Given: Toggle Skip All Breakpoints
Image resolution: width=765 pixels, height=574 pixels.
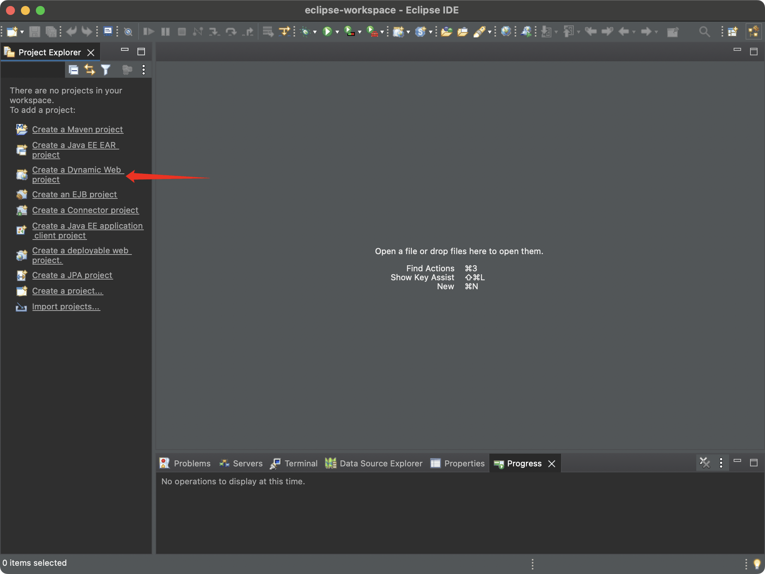Looking at the screenshot, I should point(128,32).
